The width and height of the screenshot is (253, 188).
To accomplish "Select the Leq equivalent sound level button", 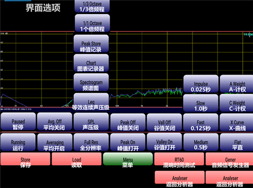I will [x=91, y=102].
